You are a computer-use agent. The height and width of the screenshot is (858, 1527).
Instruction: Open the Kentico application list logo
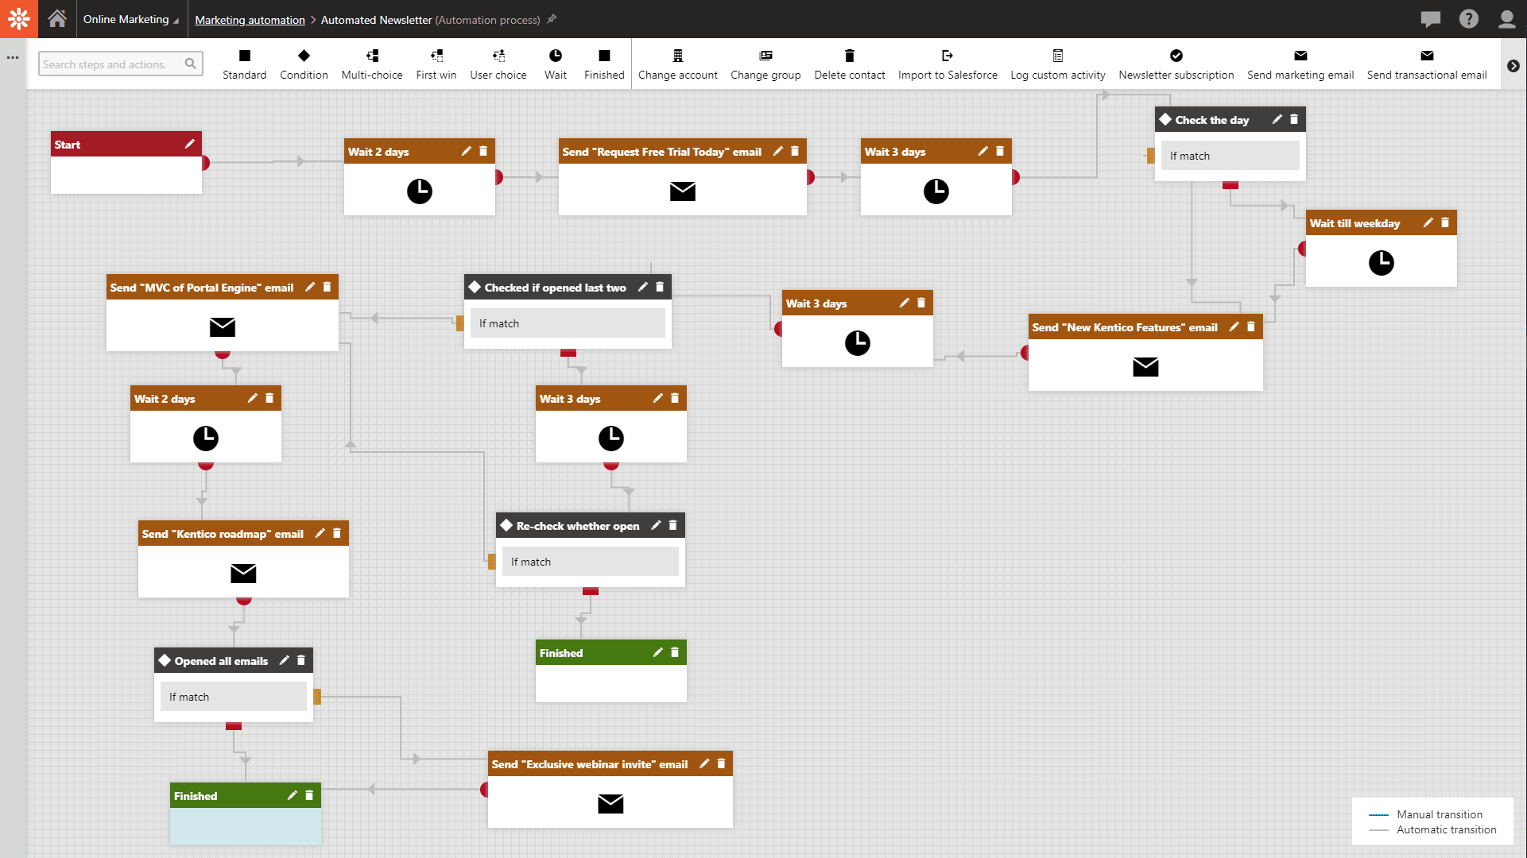(19, 19)
